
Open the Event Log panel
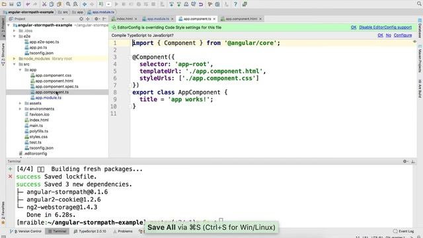coord(404,231)
